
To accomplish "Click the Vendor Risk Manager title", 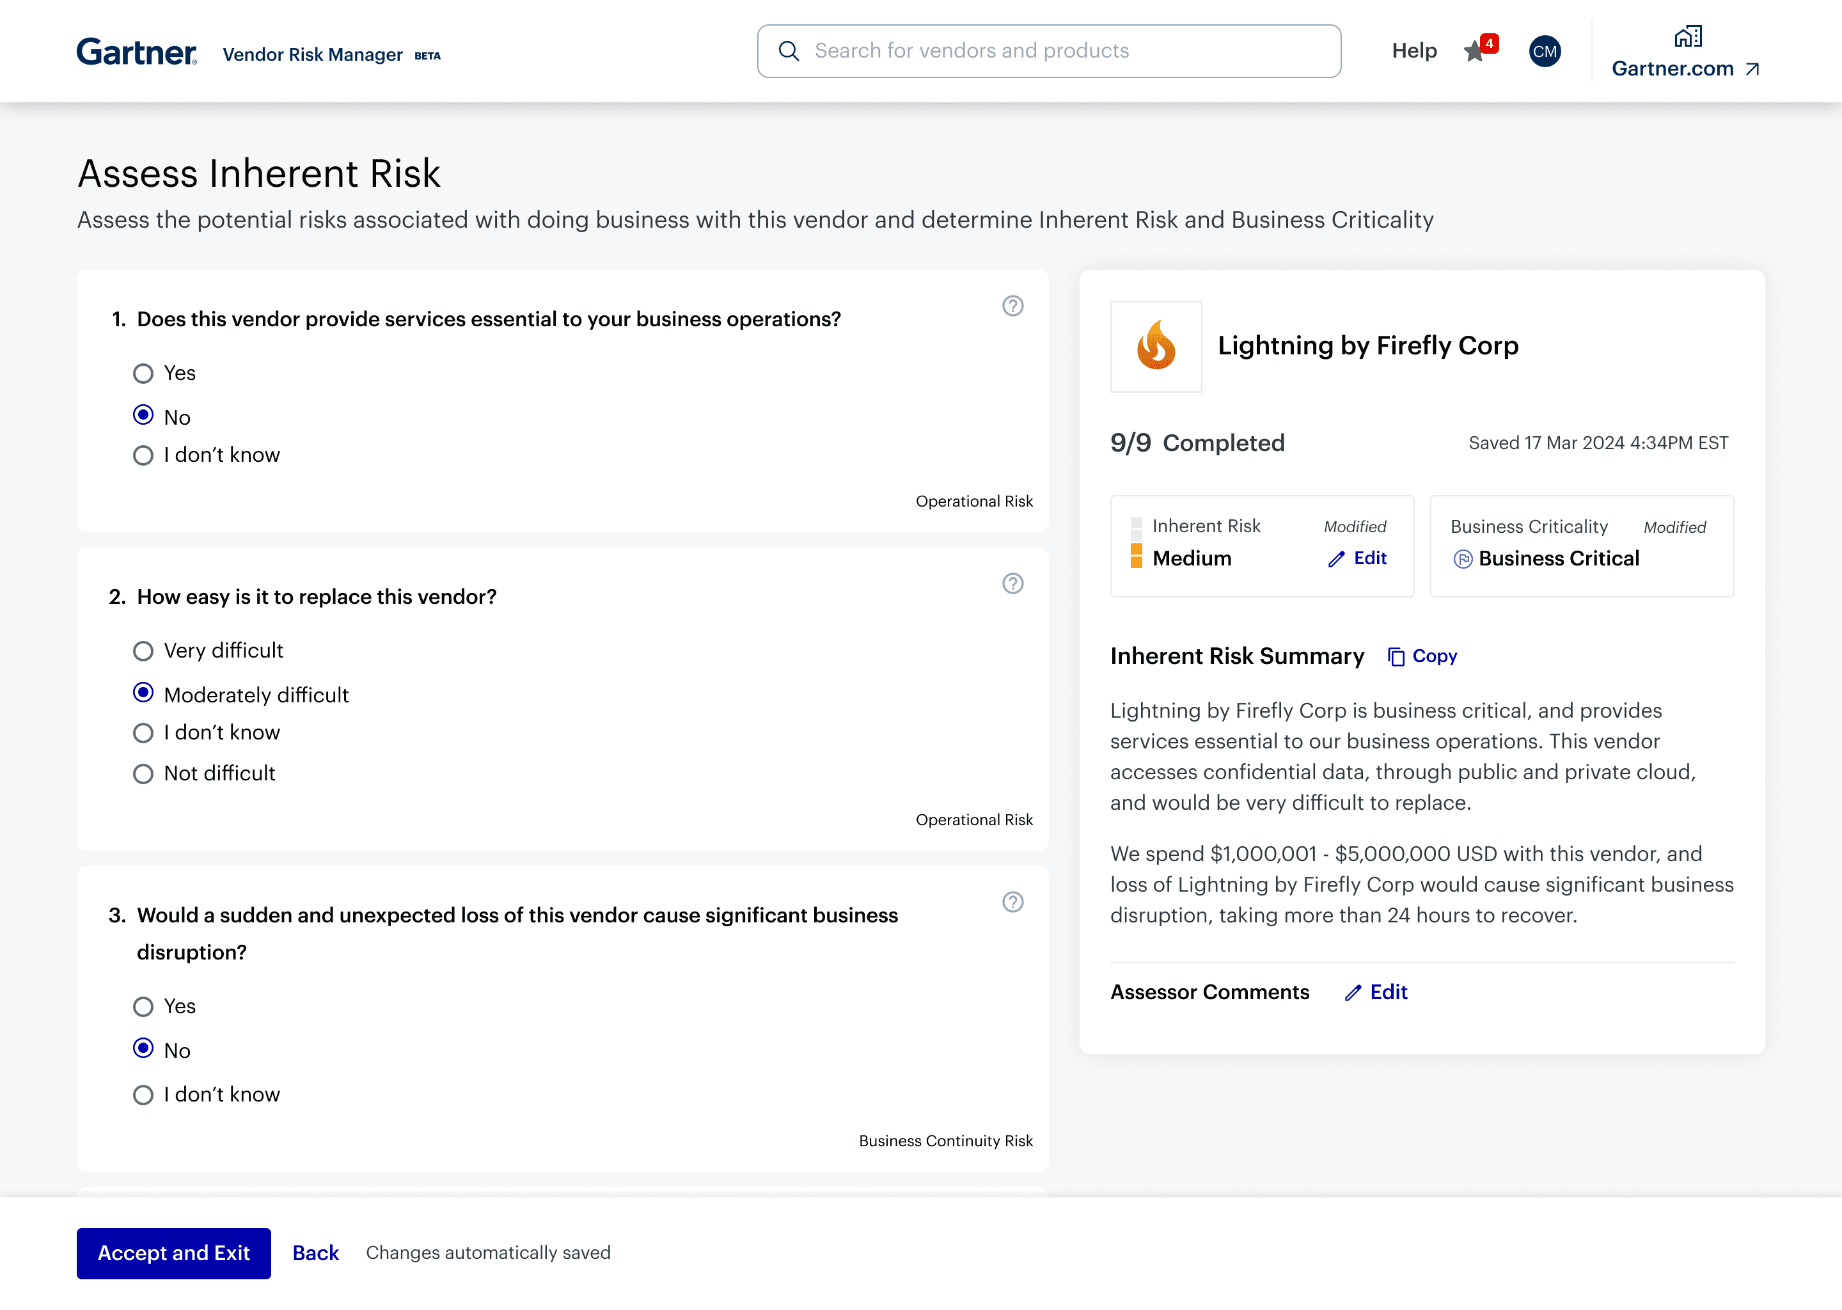I will pyautogui.click(x=312, y=54).
